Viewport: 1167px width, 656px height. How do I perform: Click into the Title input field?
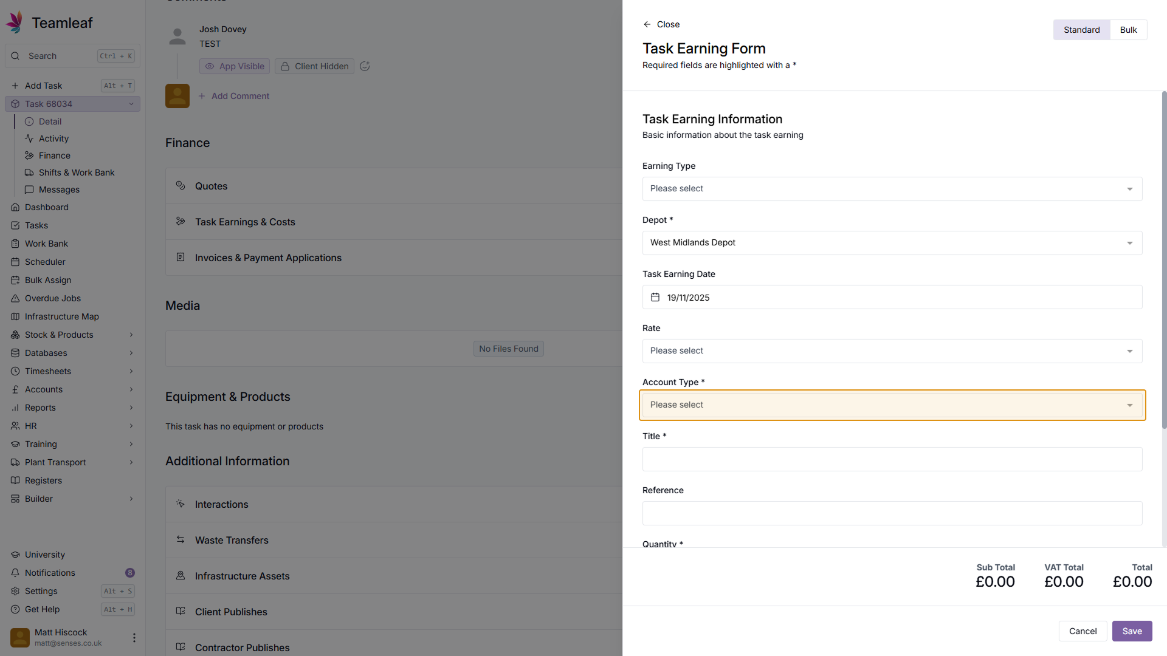pyautogui.click(x=892, y=459)
